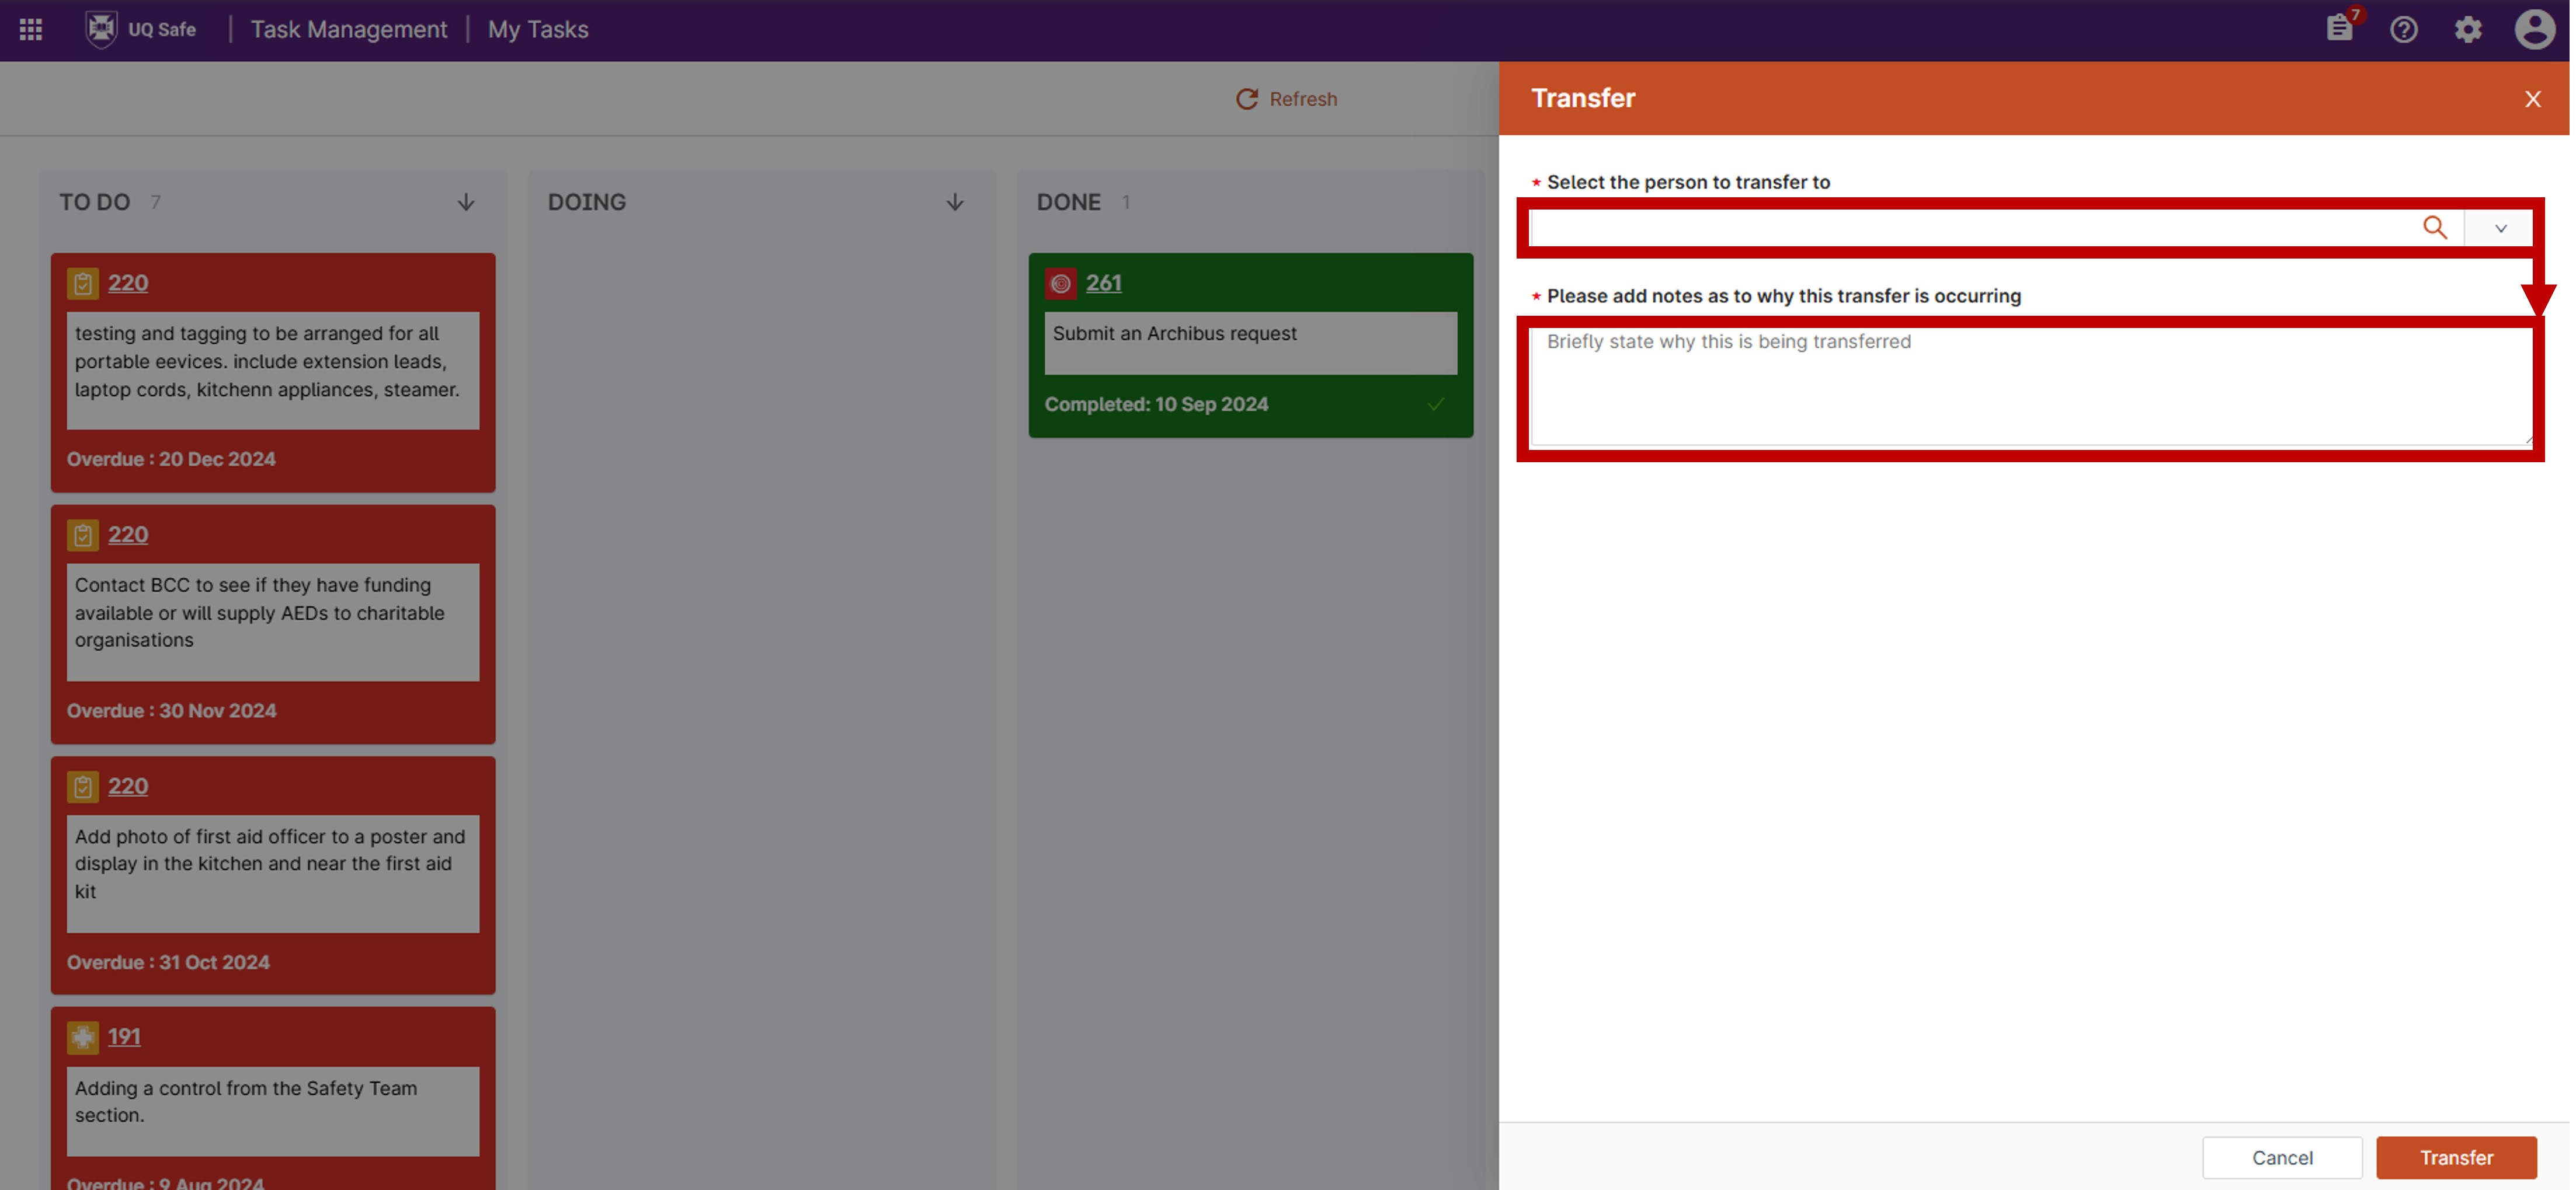
Task: Click the UQ Safe title text
Action: point(162,29)
